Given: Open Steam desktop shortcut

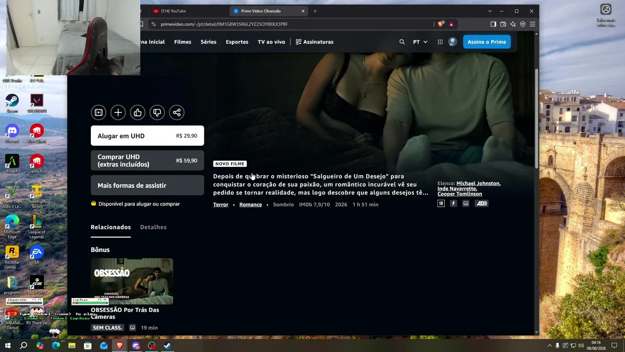Looking at the screenshot, I should [x=12, y=104].
